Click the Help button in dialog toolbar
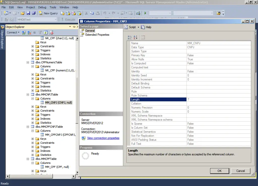Screen dimensions: 258x186 click(x=146, y=27)
